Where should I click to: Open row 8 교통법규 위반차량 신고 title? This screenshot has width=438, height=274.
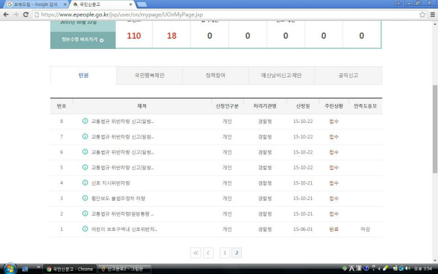tap(122, 121)
